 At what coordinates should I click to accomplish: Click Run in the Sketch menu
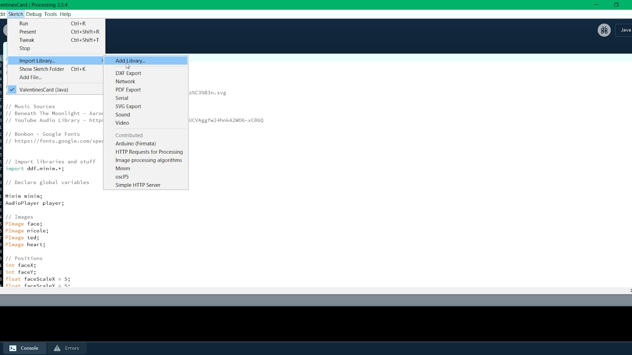[x=24, y=24]
